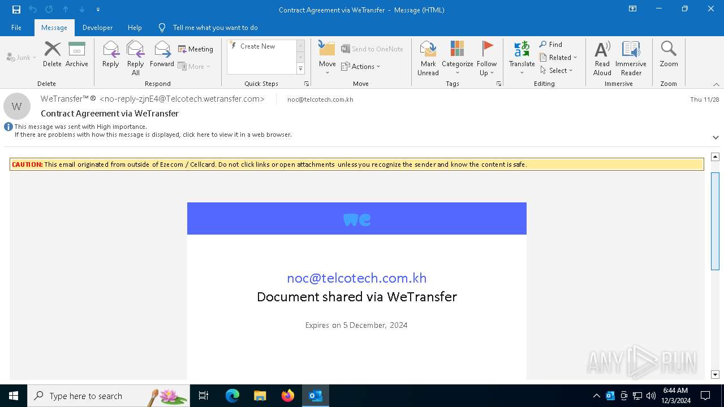Open the File tab
Screen dimensions: 724x407
(x=16, y=28)
